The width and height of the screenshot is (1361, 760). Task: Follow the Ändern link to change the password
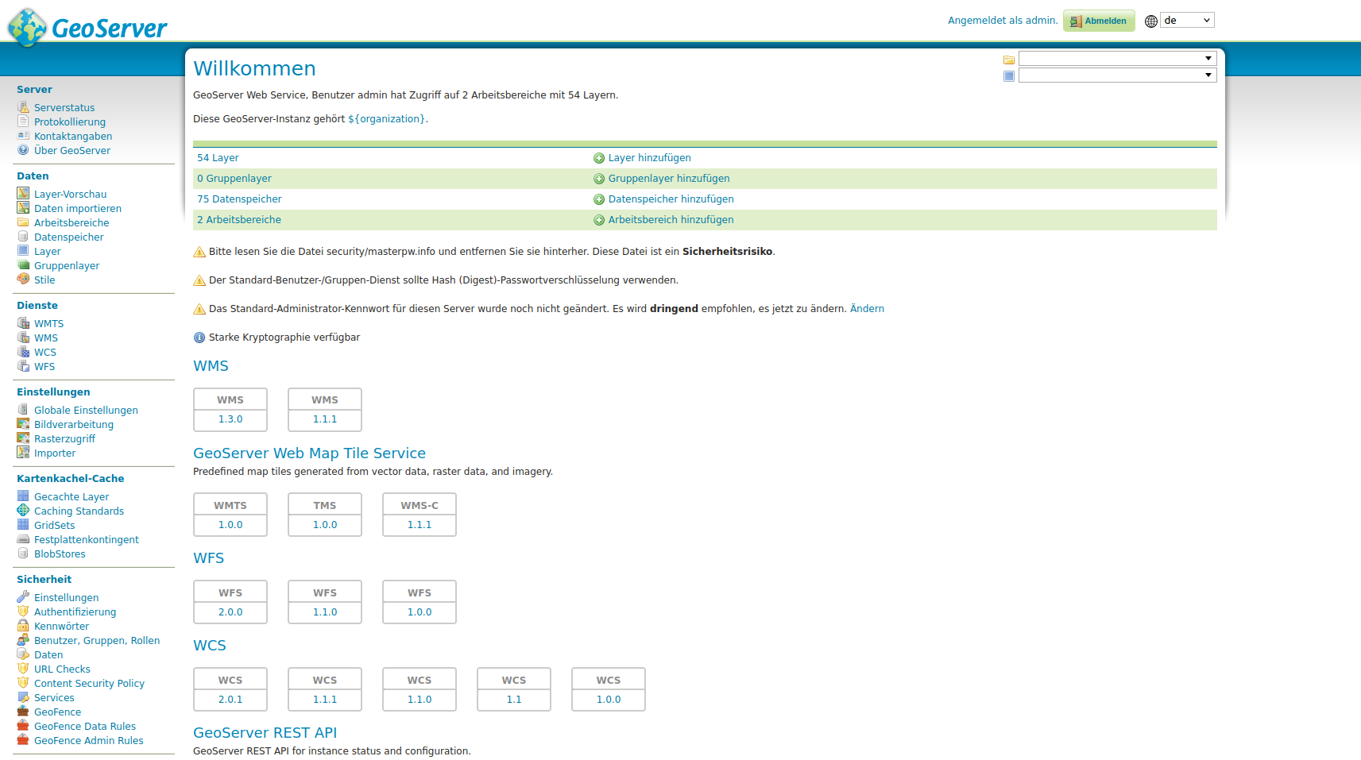click(x=867, y=309)
